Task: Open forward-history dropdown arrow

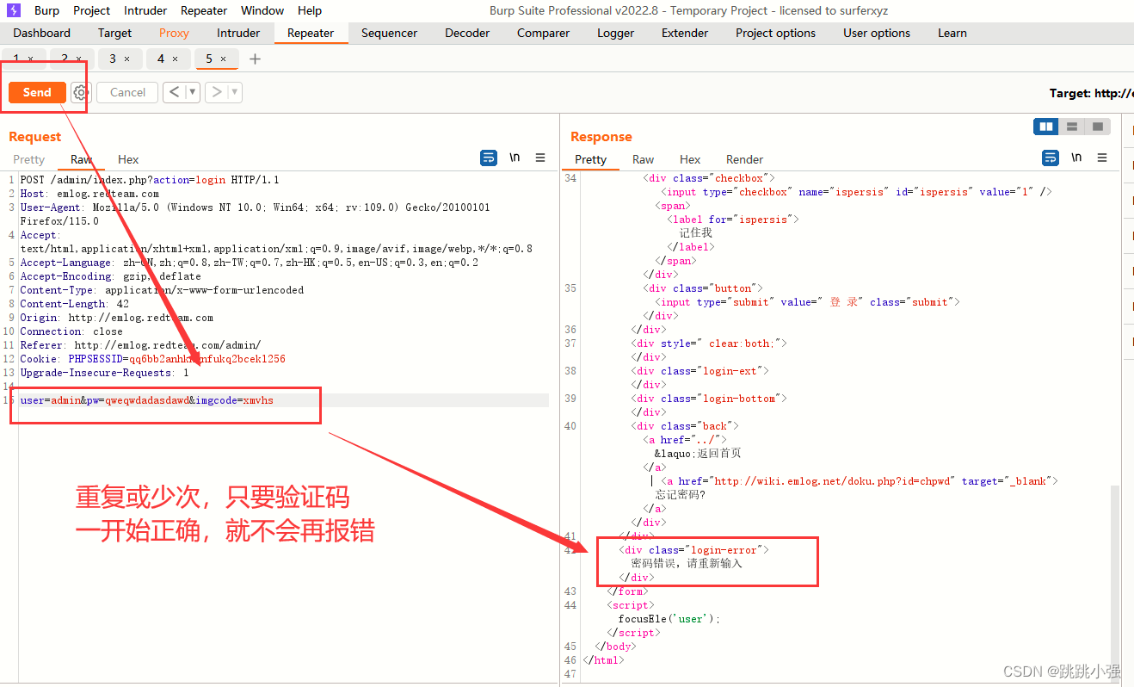Action: click(235, 92)
